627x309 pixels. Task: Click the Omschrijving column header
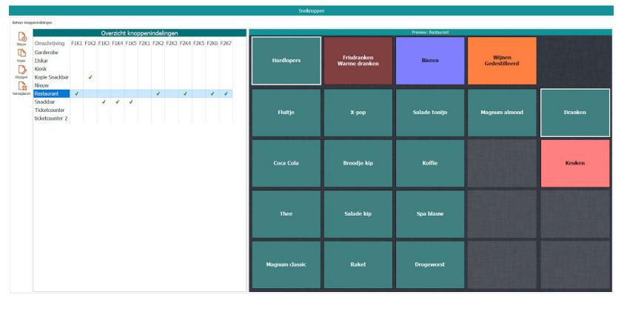click(x=50, y=44)
